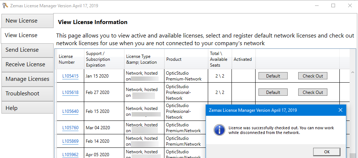The image size is (358, 158).
Task: Click the View License Information heading
Action: coord(93,22)
